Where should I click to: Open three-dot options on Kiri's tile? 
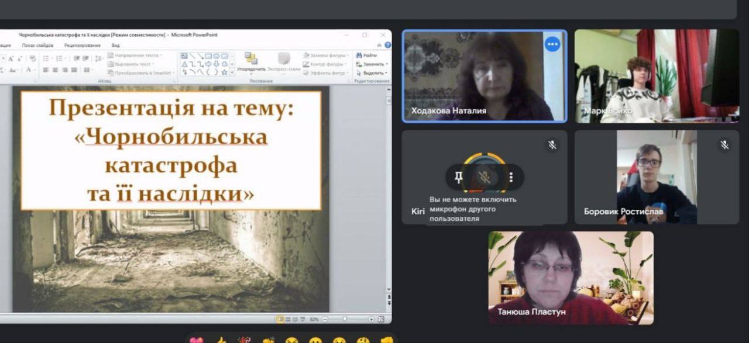[511, 177]
